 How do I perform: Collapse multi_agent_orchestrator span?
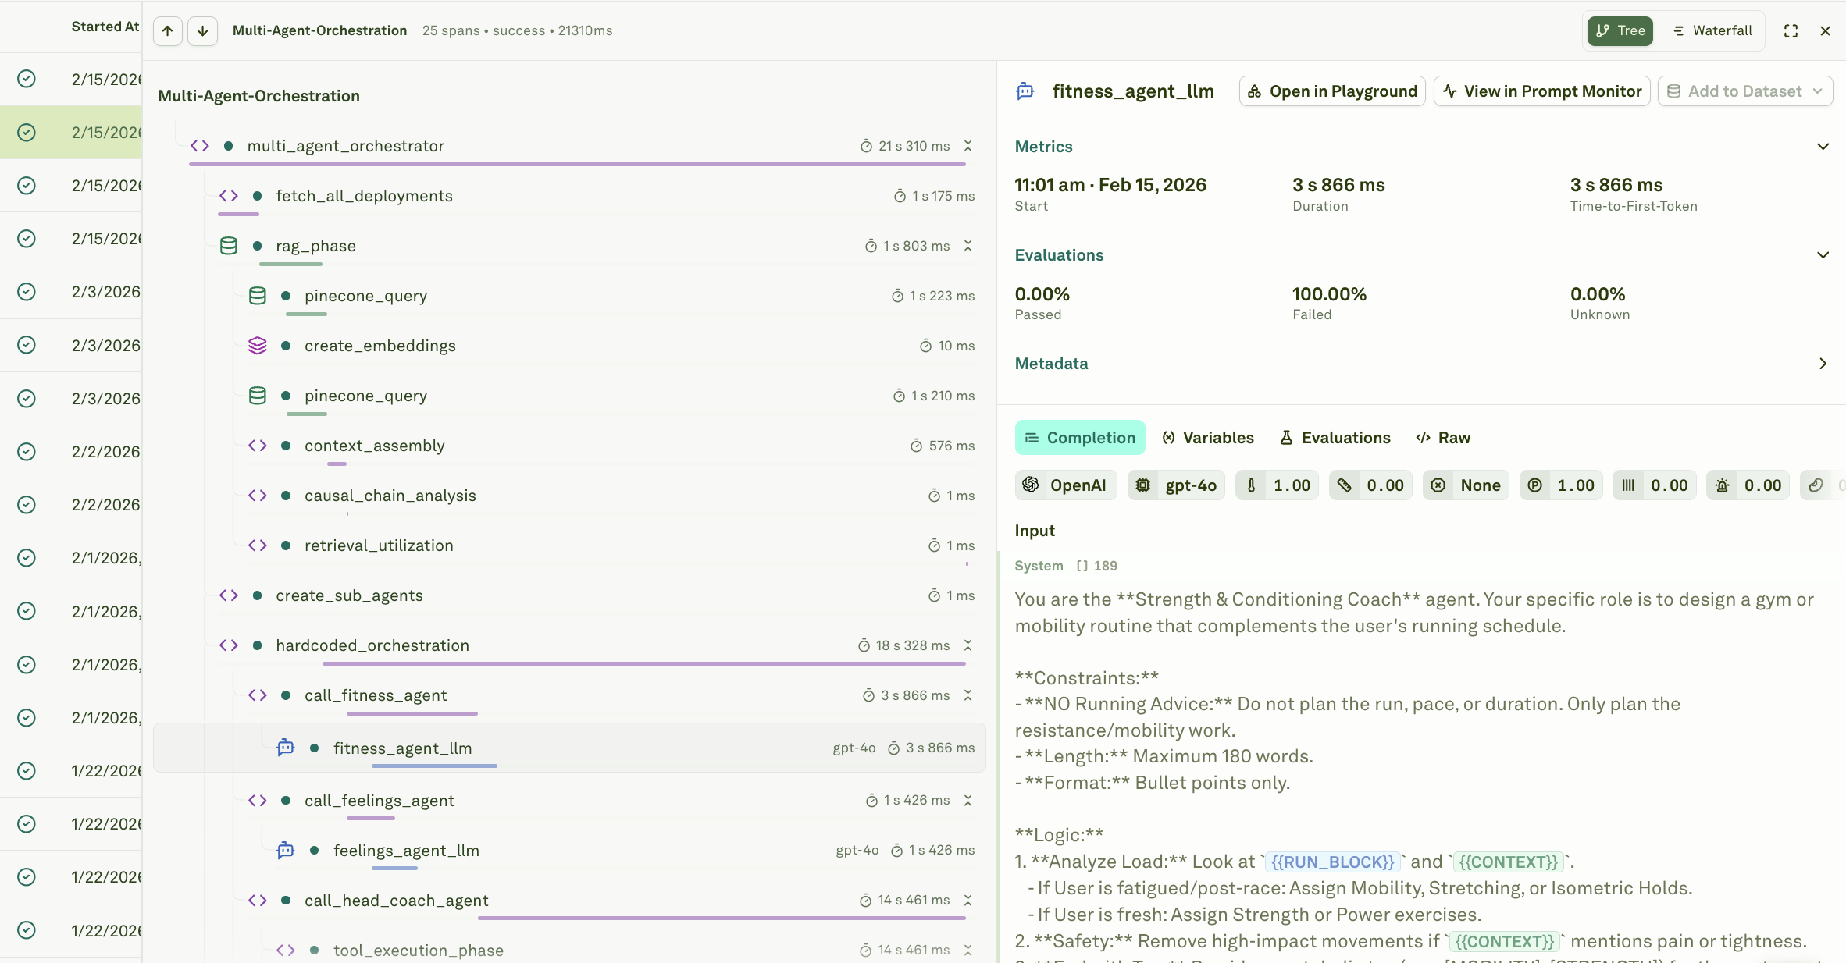[x=968, y=146]
